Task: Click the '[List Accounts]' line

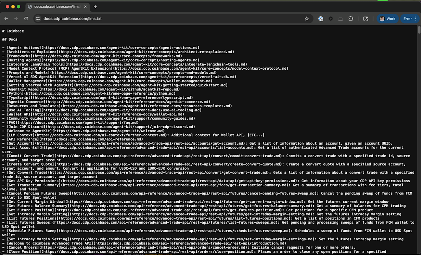Action: point(203,150)
